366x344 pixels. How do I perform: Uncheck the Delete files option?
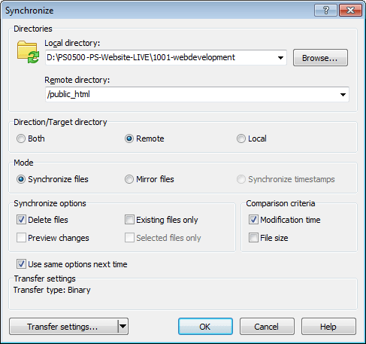(21, 220)
